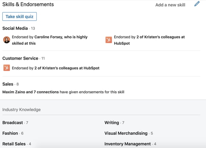Viewport: 206px width, 148px height.
Task: Click 2 of Kristen's colleagues under Social Media
Action: tap(160, 37)
